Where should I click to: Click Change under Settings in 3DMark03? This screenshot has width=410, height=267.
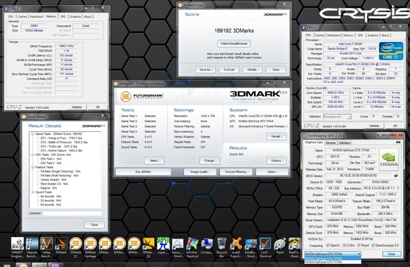pos(210,161)
